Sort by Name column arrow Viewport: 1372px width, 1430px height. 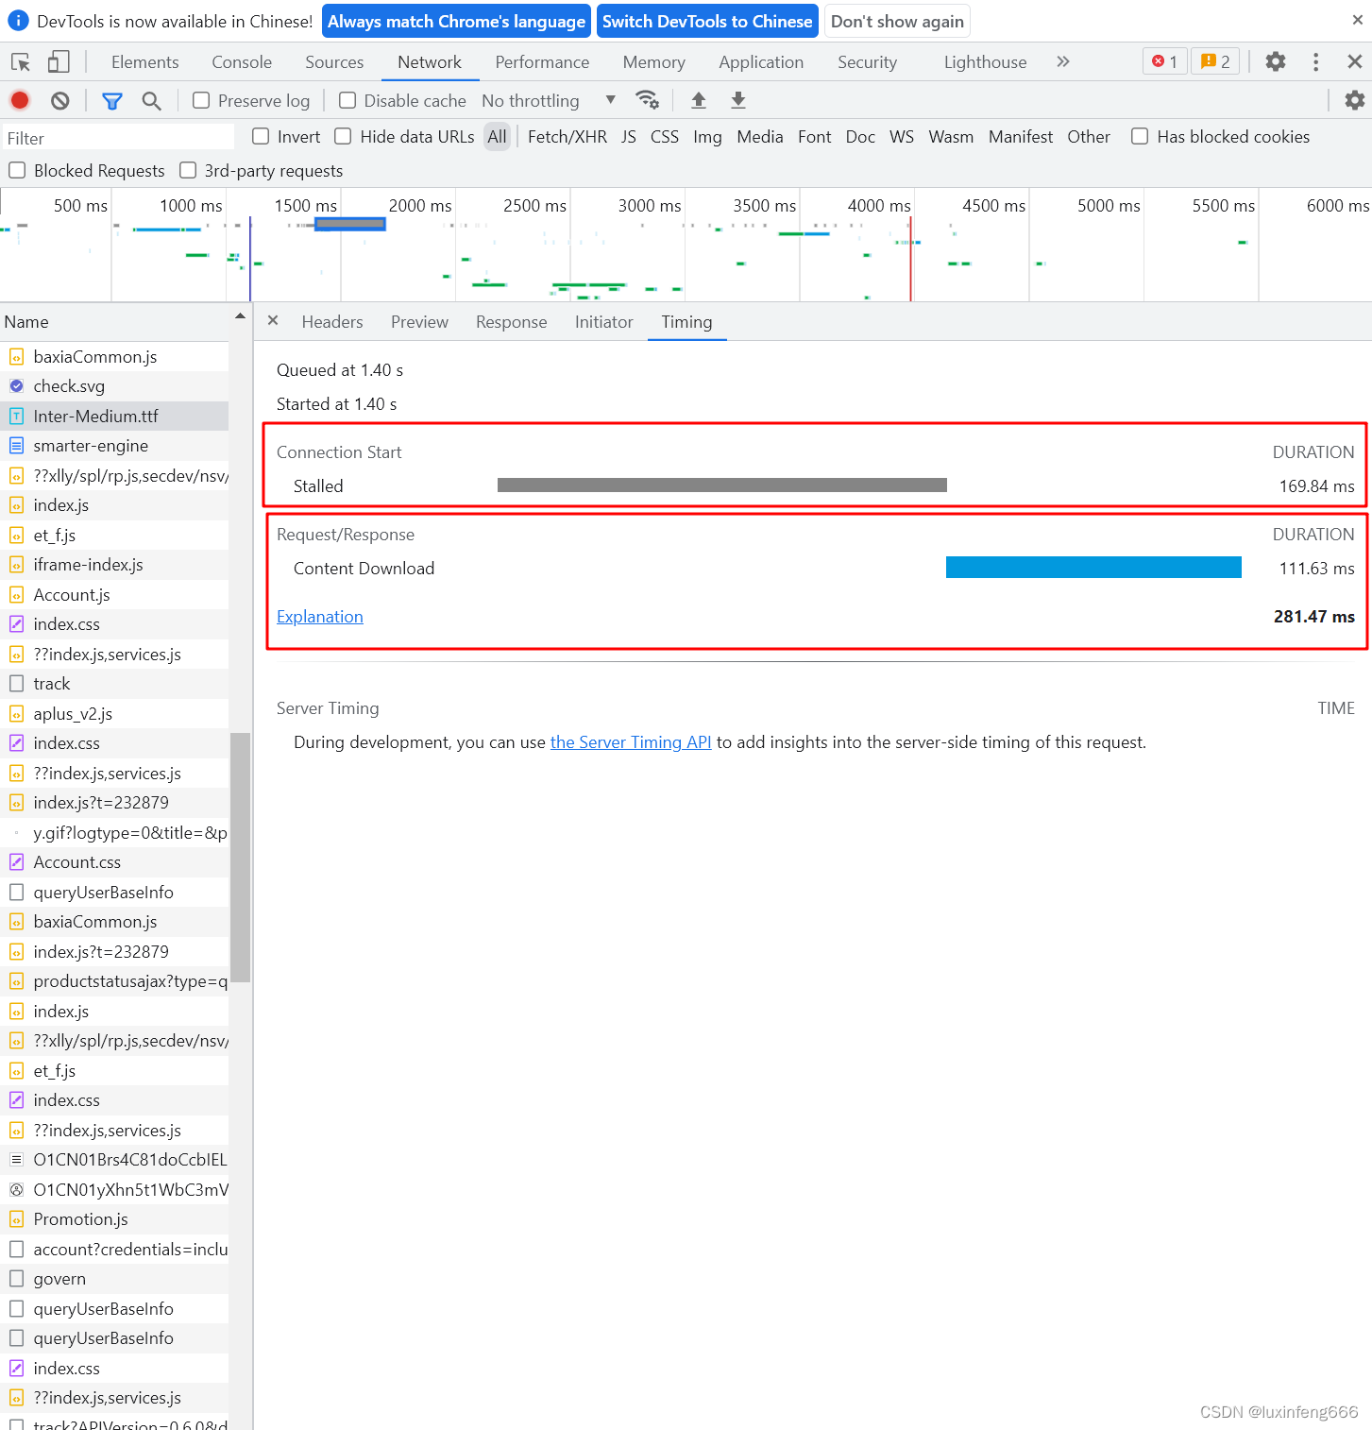pos(240,316)
